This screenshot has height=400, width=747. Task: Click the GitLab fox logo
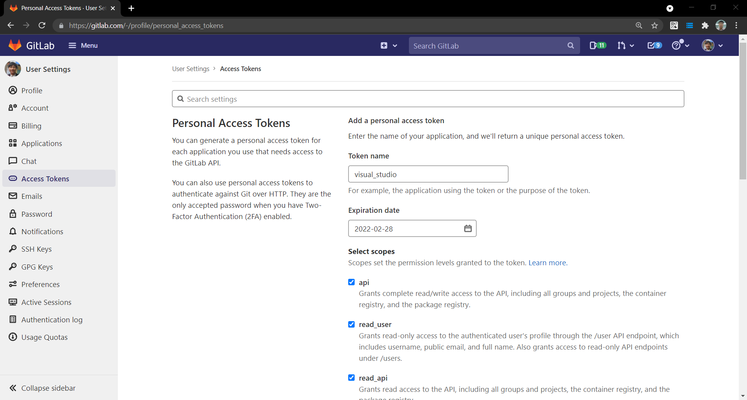click(15, 45)
